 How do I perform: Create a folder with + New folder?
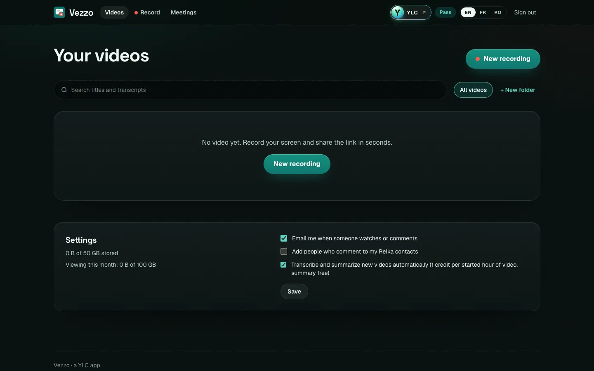(x=518, y=90)
